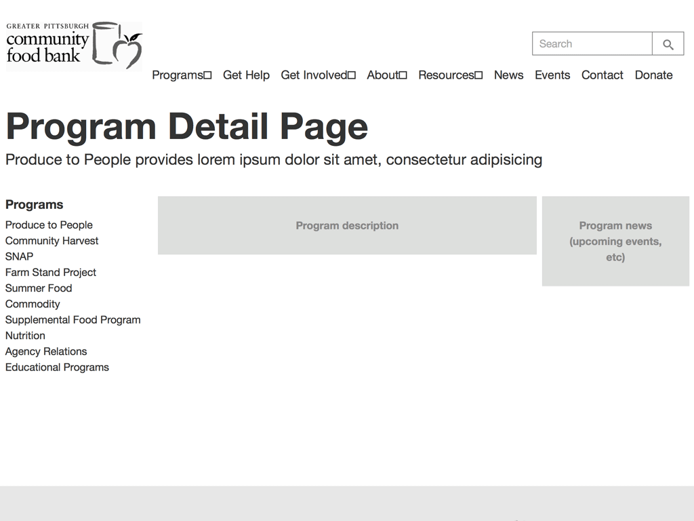Expand the Resources dropdown
This screenshot has height=521, width=694.
click(450, 75)
